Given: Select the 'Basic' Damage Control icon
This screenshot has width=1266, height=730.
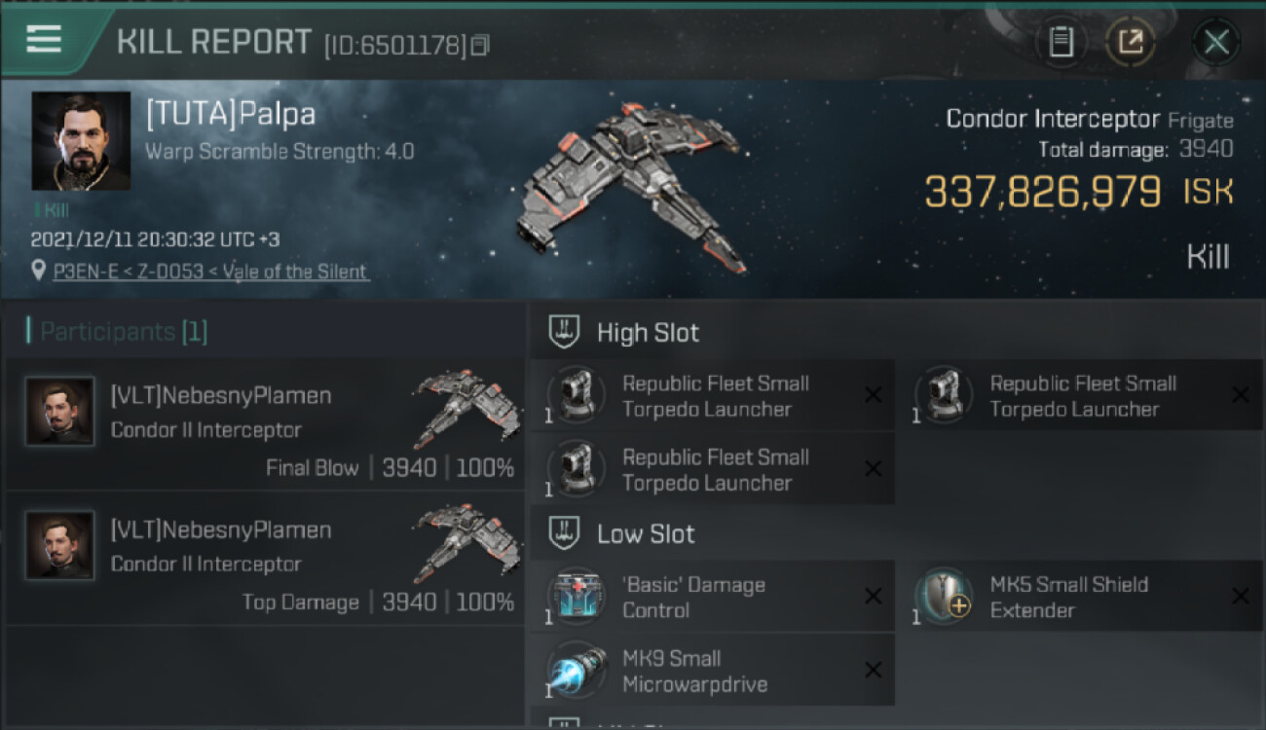Looking at the screenshot, I should click(x=577, y=596).
